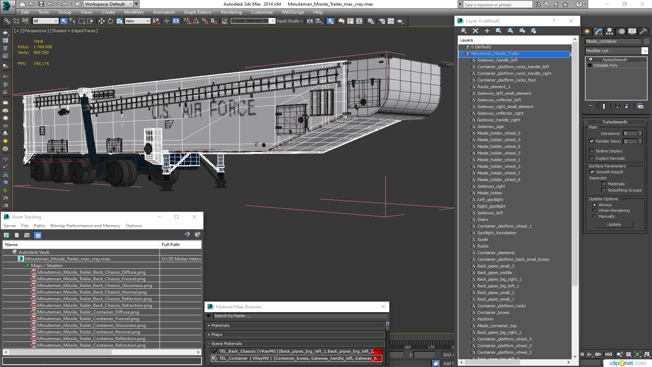652x367 pixels.
Task: Choose the Select and Rotate tool
Action: 110,21
